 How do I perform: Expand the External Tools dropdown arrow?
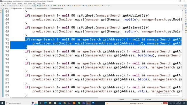click(x=64, y=6)
